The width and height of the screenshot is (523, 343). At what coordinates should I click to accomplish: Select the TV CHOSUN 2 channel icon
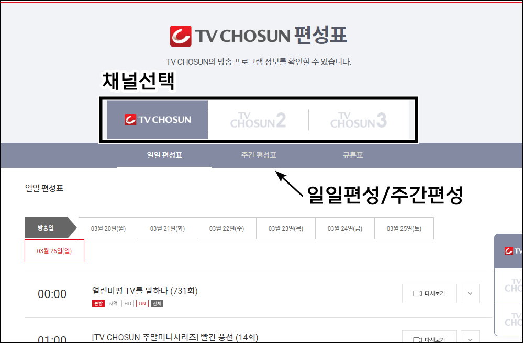(258, 119)
